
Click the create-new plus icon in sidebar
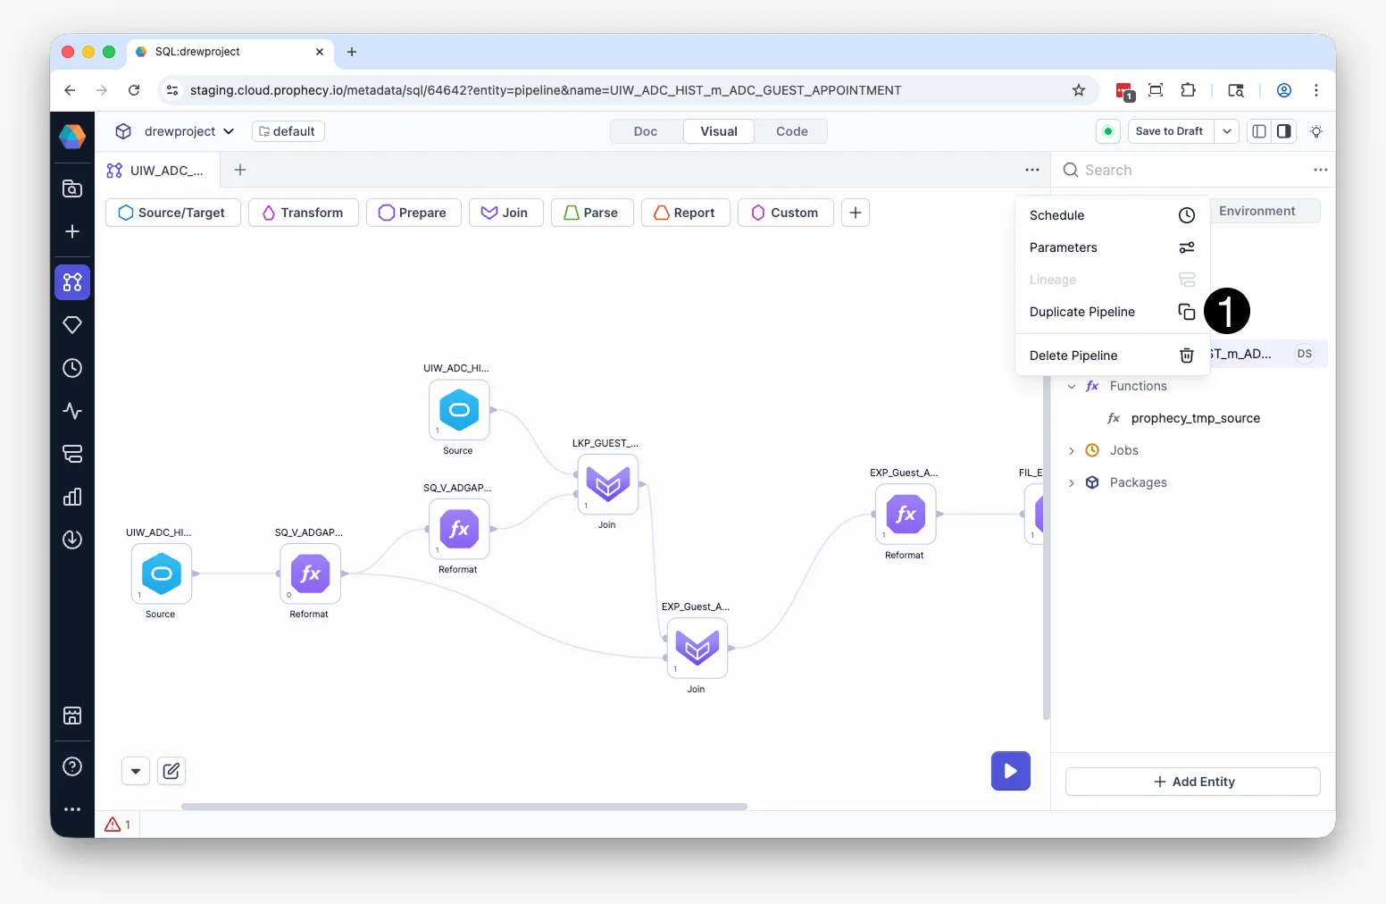tap(72, 231)
